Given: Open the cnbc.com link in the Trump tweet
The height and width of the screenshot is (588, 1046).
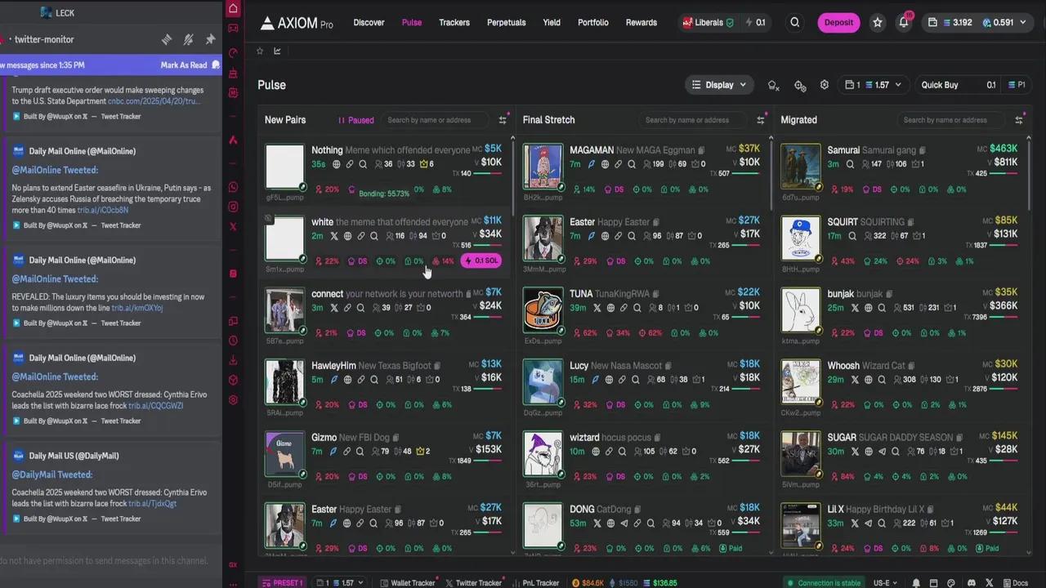Looking at the screenshot, I should [154, 101].
